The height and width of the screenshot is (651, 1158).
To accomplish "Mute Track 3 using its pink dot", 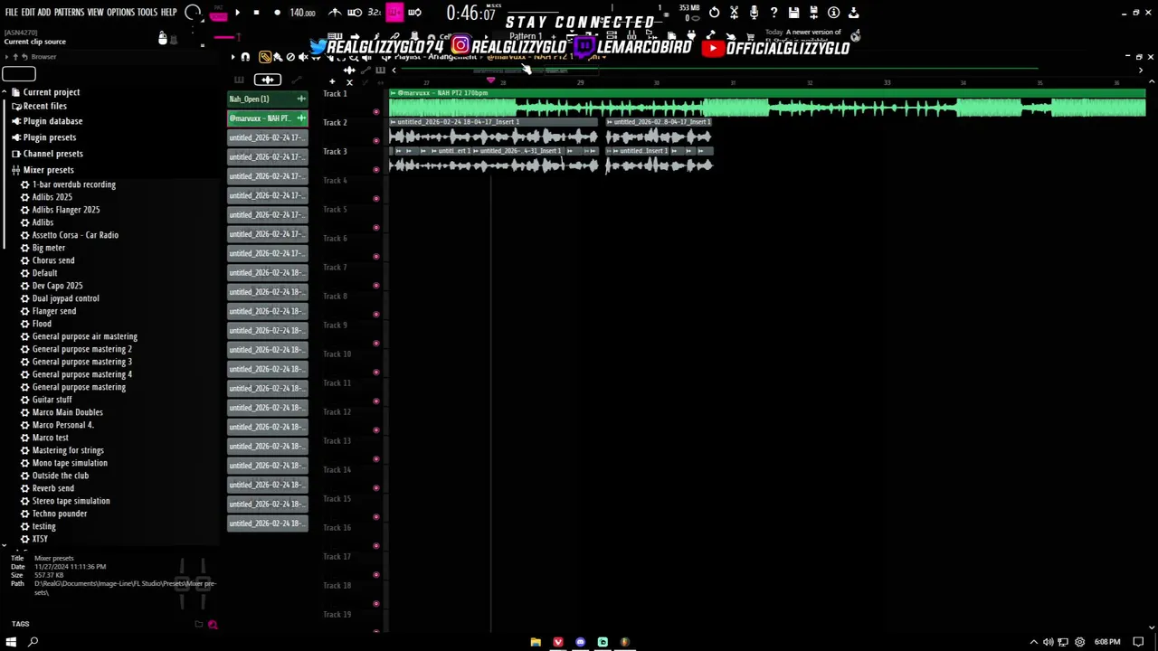I will pos(376,169).
